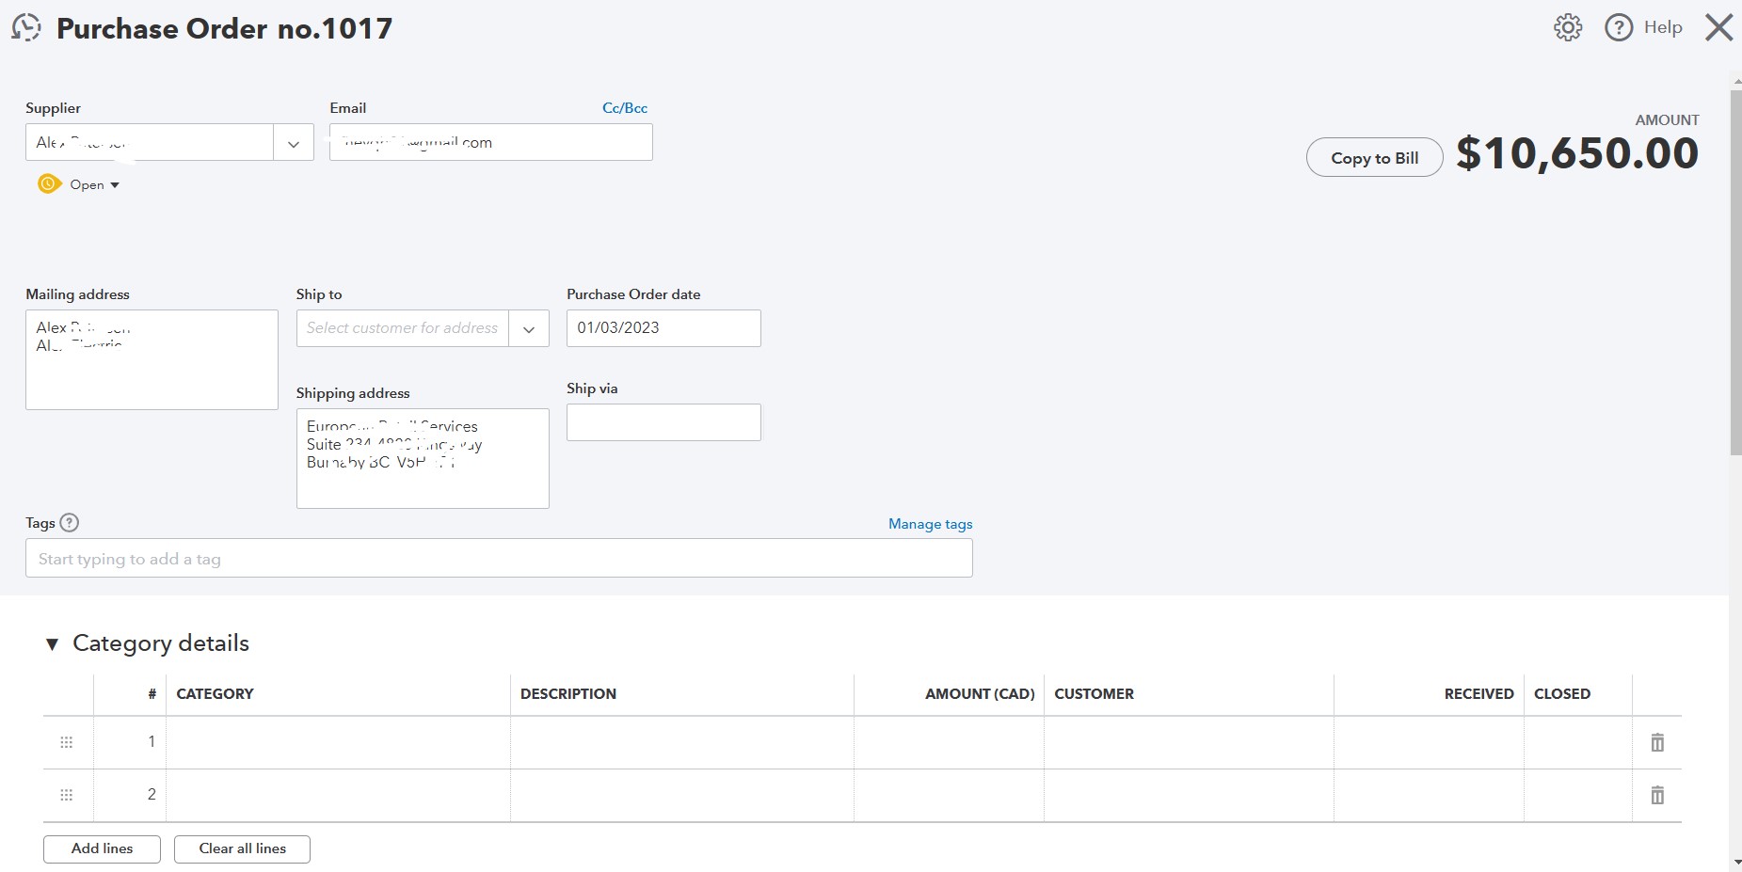The width and height of the screenshot is (1742, 872).
Task: Click the Category cell in row 1
Action: pos(338,742)
